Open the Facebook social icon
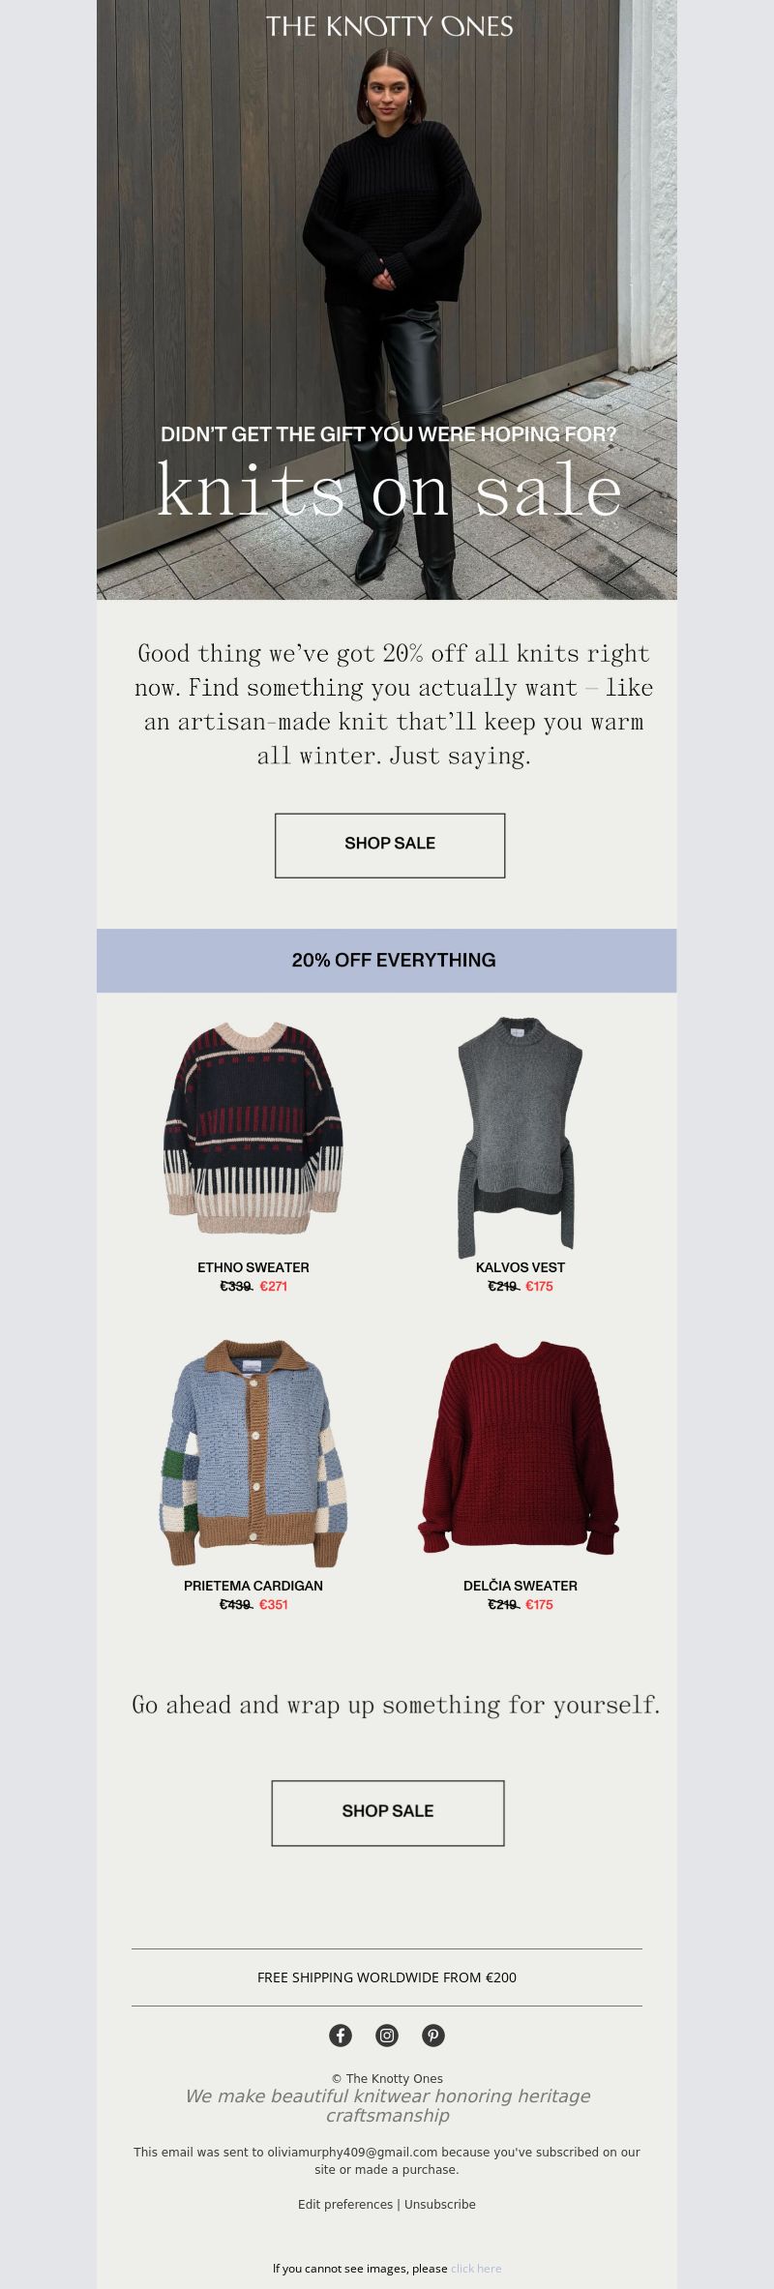Viewport: 774px width, 2289px height. pos(341,2036)
